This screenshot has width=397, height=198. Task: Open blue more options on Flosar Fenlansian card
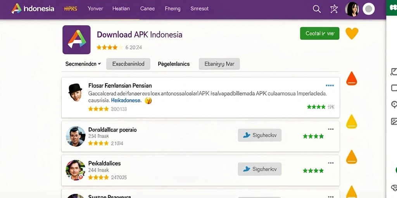(330, 85)
